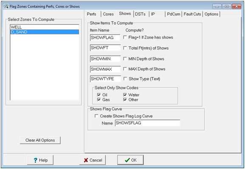The image size is (245, 169).
Task: Enable Flag=1 If Zone has shows
Action: pyautogui.click(x=125, y=37)
